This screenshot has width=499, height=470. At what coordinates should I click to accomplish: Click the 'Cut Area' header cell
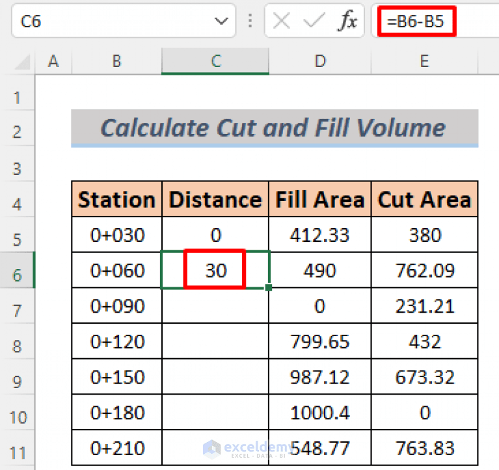(425, 200)
